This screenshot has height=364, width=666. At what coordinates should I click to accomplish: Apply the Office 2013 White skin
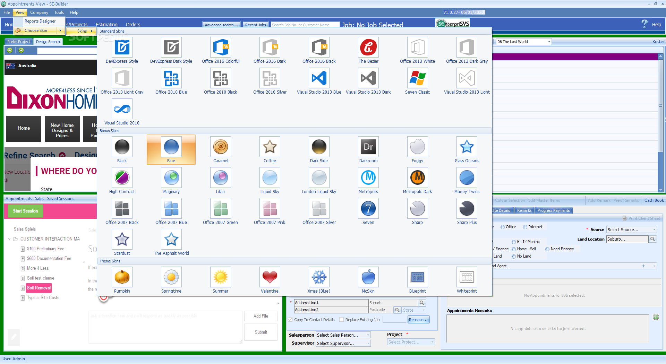coord(418,47)
